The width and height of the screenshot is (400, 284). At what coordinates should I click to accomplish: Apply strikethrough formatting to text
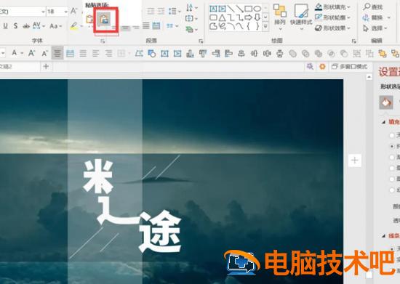(x=26, y=26)
